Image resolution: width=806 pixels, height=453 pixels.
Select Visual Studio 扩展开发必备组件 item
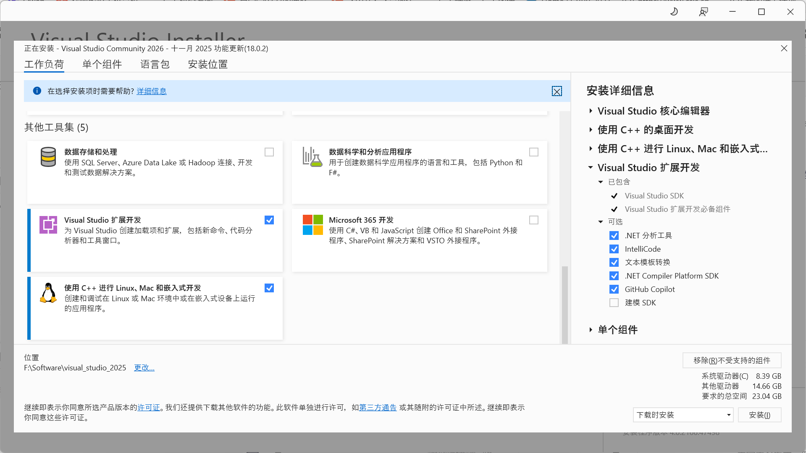click(677, 209)
